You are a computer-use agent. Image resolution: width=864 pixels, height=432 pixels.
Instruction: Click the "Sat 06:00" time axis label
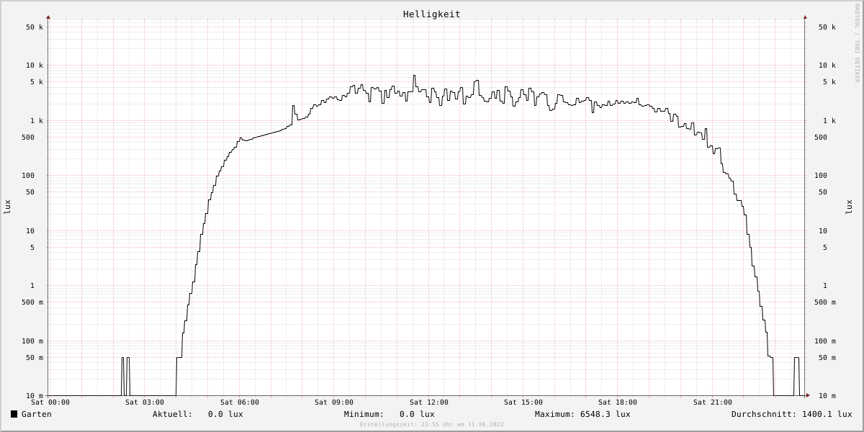tap(240, 402)
